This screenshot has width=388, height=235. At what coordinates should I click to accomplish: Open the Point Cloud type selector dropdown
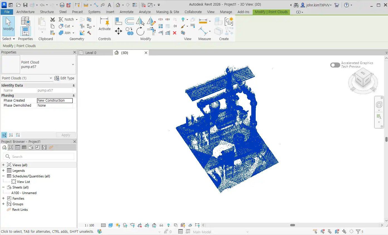pos(73,65)
